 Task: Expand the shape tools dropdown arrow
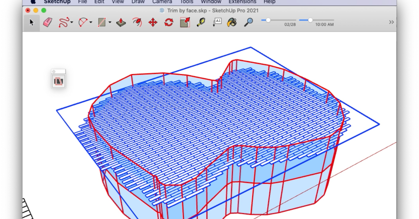click(110, 23)
